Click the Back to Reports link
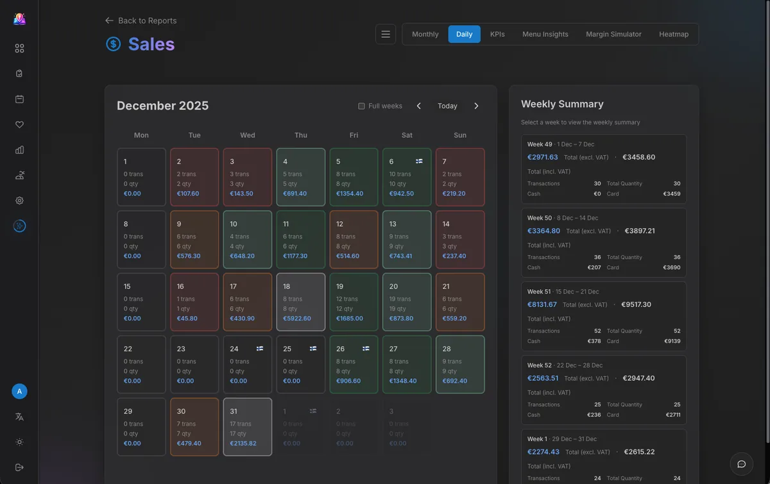 [x=141, y=21]
